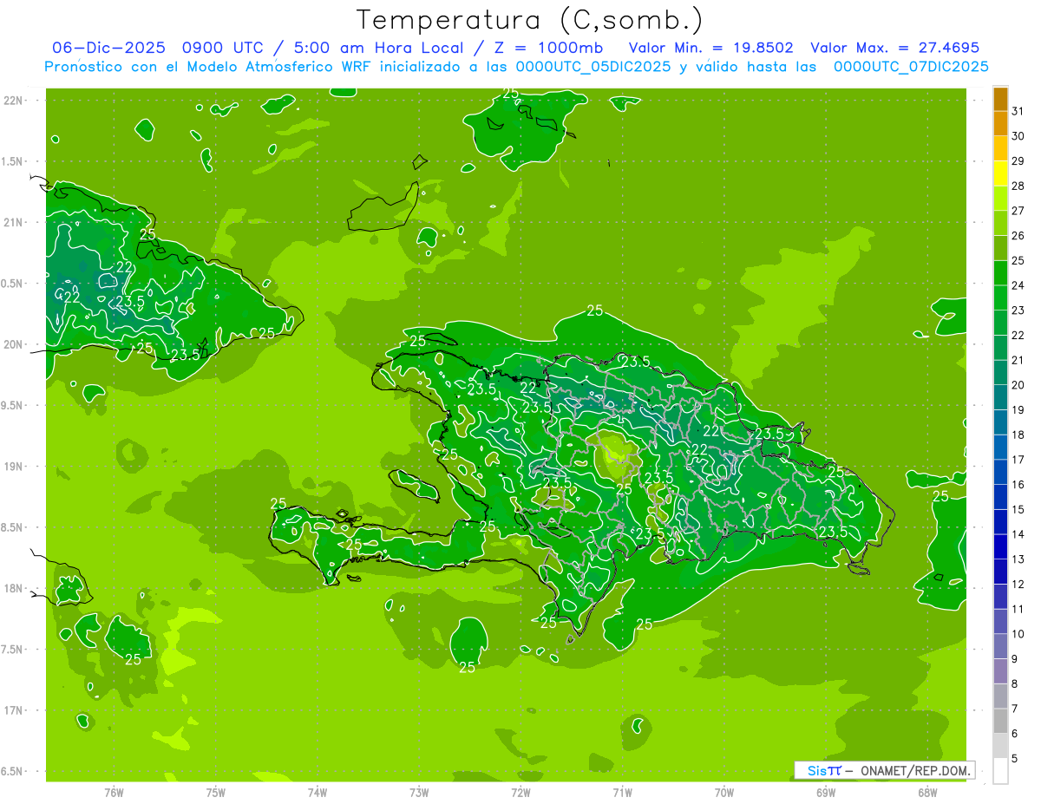The height and width of the screenshot is (804, 1041).
Task: Click the '19N' latitude axis label
Action: coord(15,467)
